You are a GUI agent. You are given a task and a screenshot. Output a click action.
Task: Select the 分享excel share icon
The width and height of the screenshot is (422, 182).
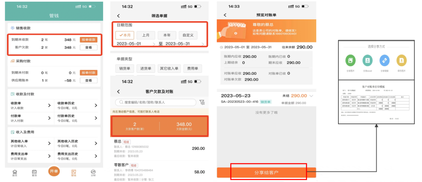click(367, 60)
